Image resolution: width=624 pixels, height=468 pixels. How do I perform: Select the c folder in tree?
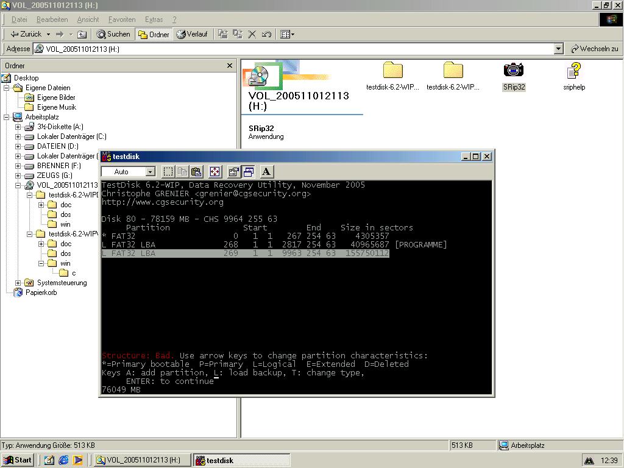[74, 274]
